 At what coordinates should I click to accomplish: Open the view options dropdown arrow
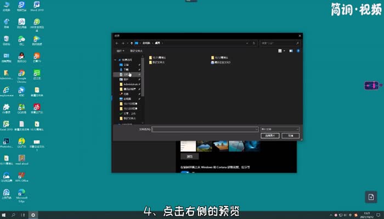pyautogui.click(x=285, y=50)
